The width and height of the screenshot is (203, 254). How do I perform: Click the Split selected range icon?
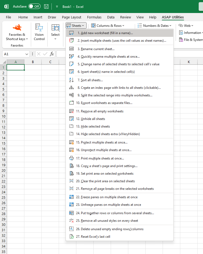[x=71, y=95]
